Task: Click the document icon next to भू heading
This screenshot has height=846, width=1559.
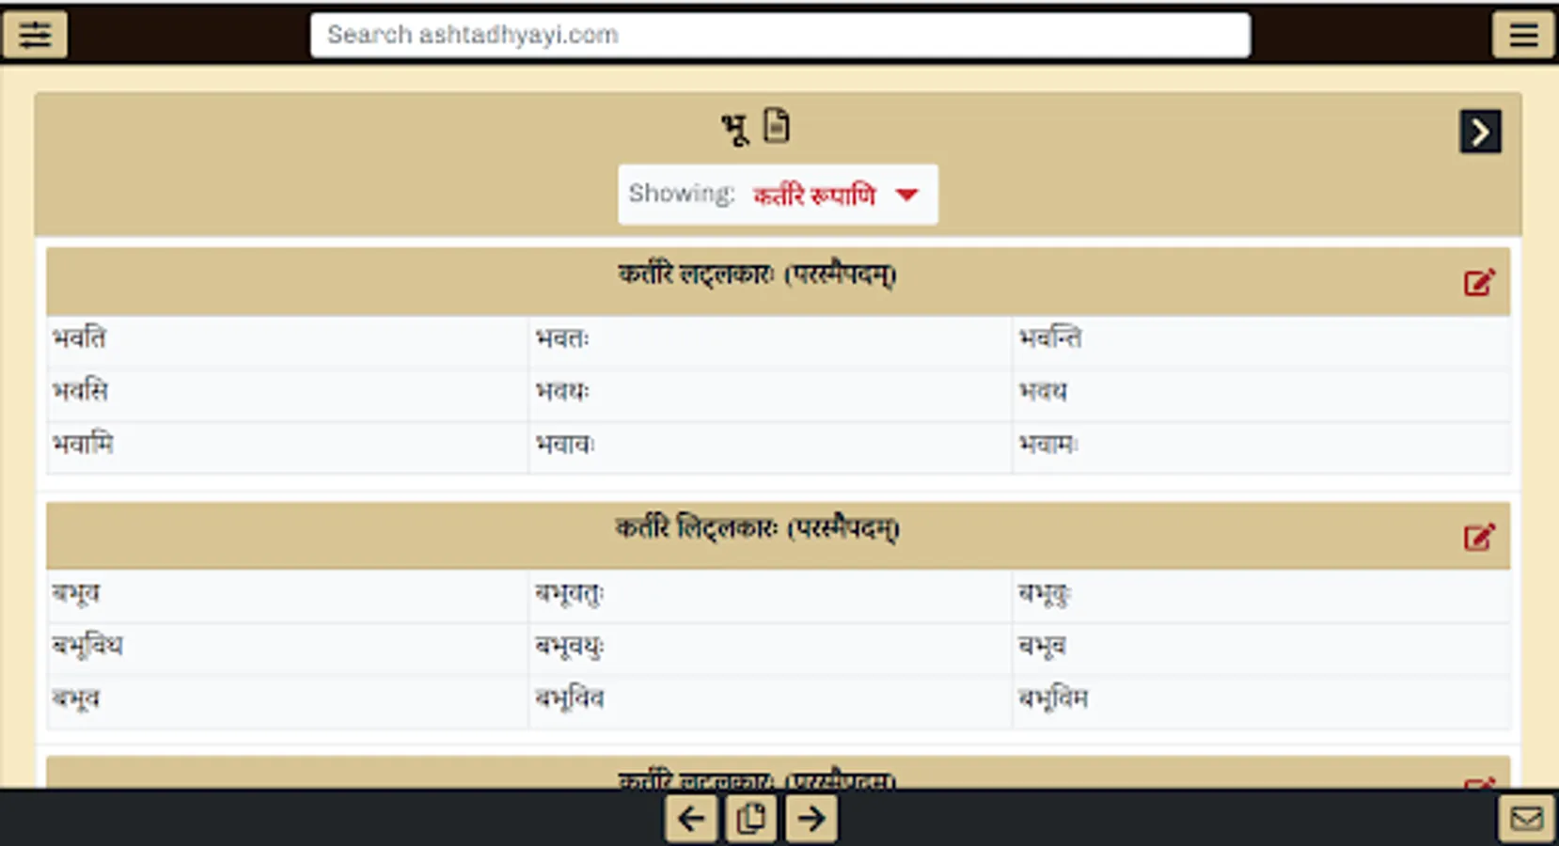Action: coord(775,125)
